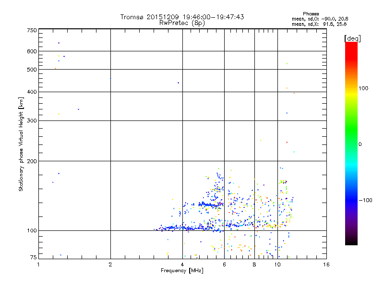The image size is (384, 288).
Task: Click the colorbar tick label '0'
Action: tap(360, 144)
